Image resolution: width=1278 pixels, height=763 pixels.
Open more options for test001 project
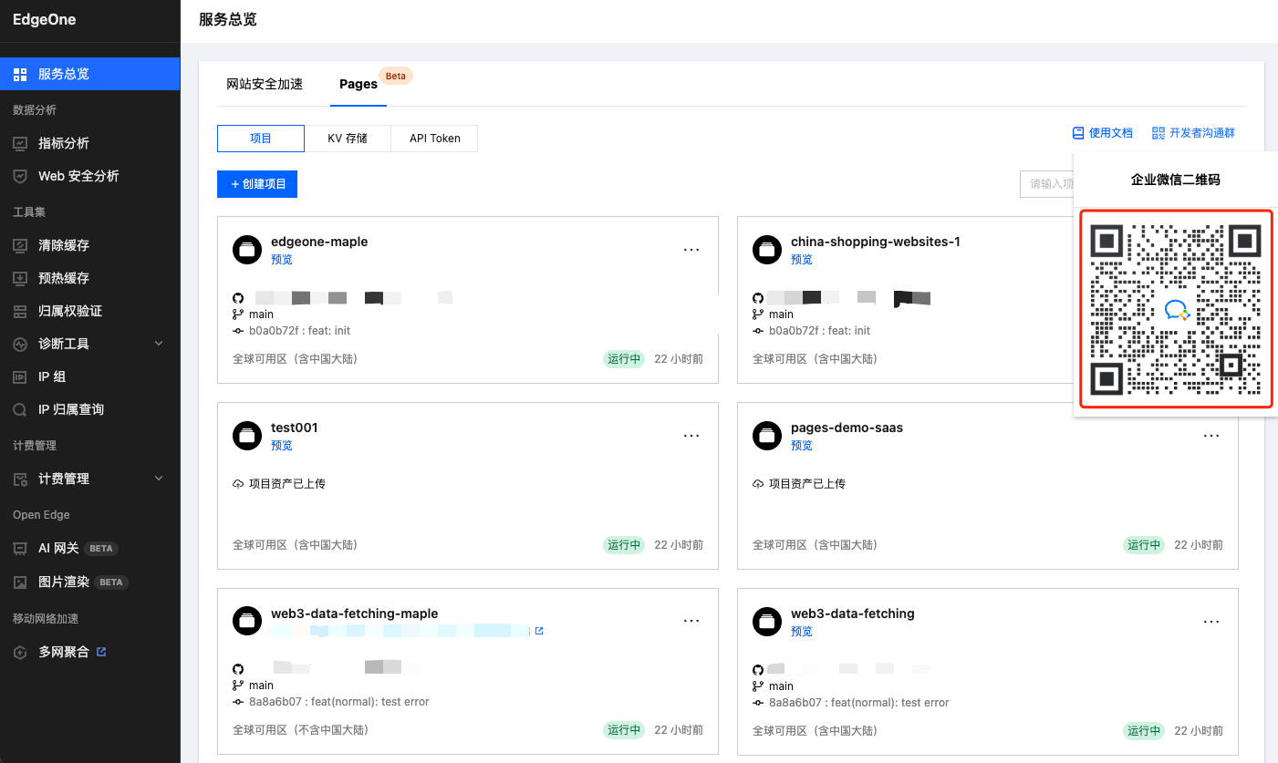click(691, 436)
